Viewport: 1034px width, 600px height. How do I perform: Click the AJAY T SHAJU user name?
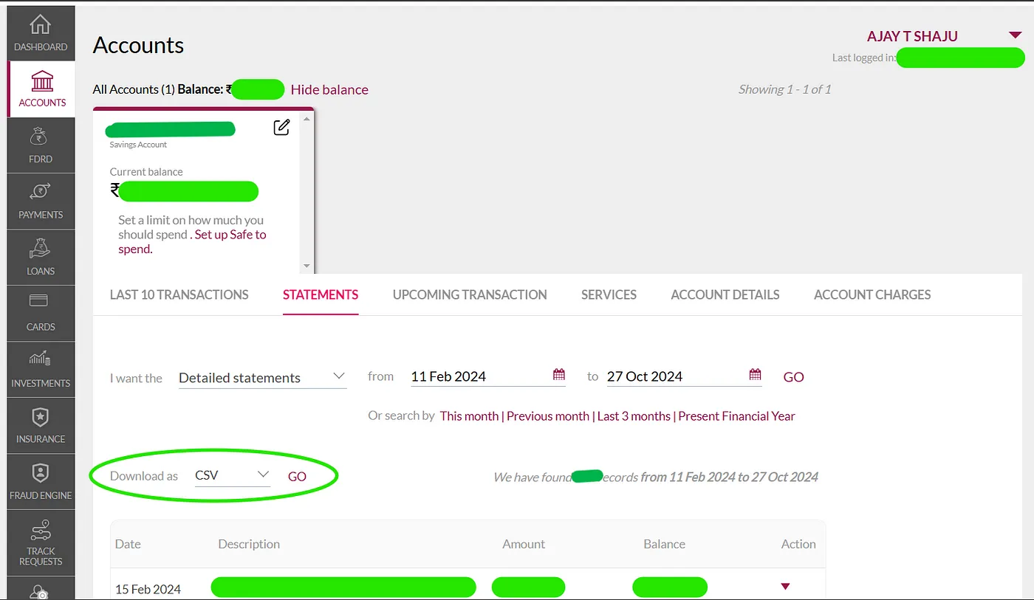coord(912,36)
